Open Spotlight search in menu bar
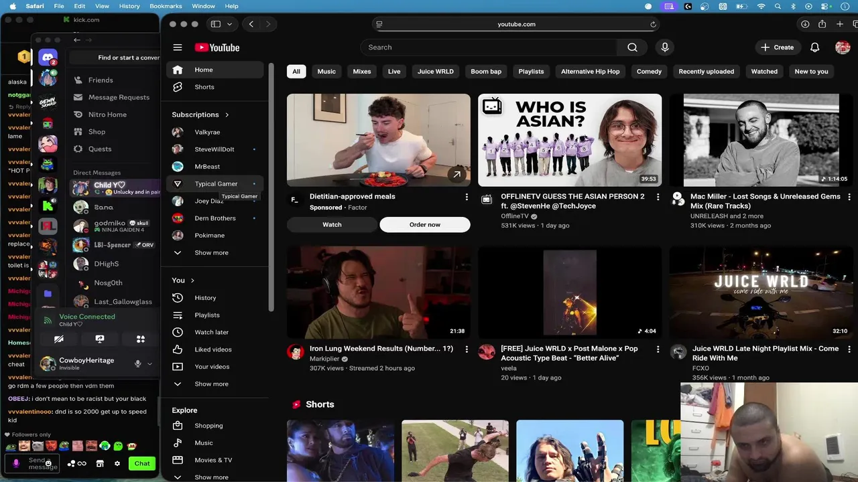Viewport: 858px width, 482px height. pyautogui.click(x=778, y=6)
